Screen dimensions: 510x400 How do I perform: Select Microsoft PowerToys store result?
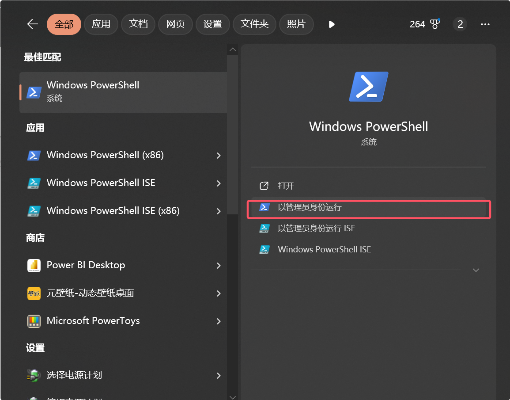123,321
